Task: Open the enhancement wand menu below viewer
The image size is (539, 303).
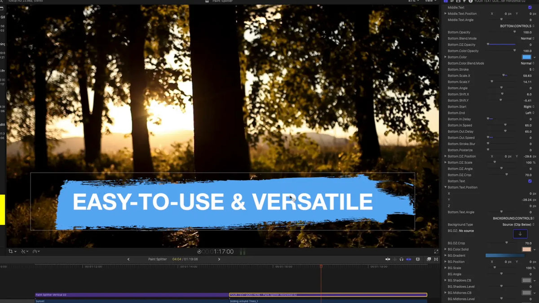Action: click(24, 251)
